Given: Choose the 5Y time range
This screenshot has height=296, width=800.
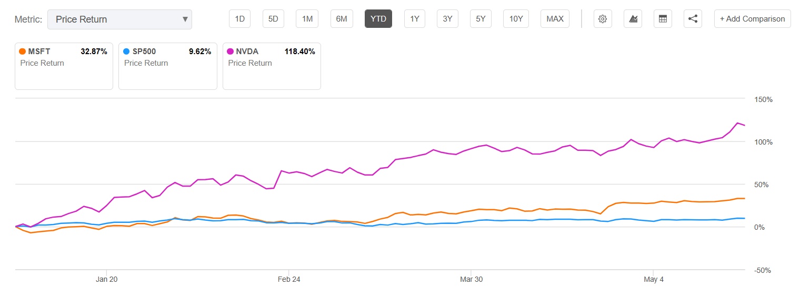Looking at the screenshot, I should (x=481, y=19).
